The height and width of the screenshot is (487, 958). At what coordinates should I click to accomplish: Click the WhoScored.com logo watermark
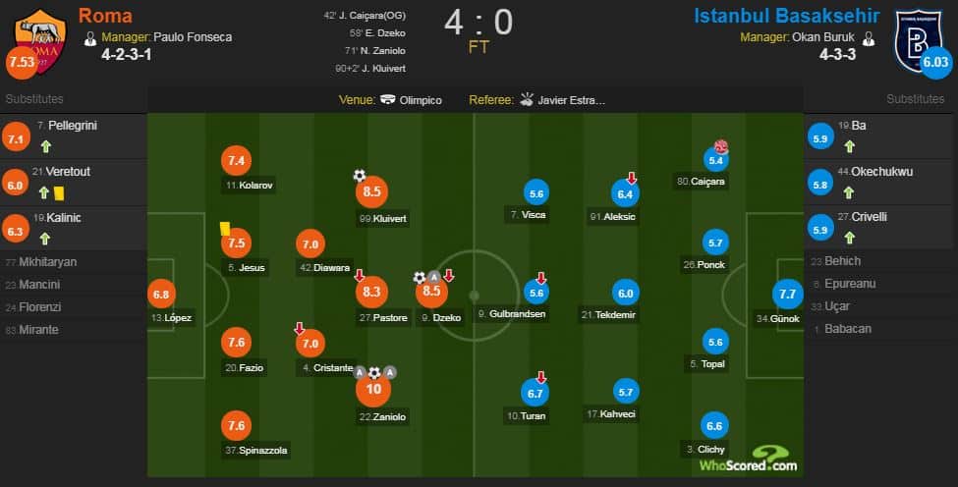(x=749, y=460)
